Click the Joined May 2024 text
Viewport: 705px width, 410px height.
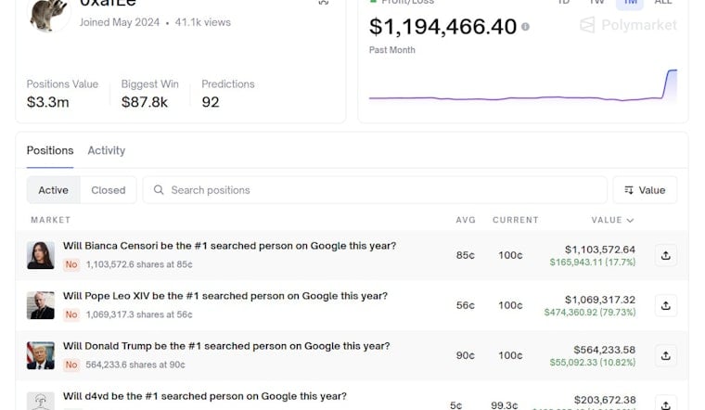120,22
